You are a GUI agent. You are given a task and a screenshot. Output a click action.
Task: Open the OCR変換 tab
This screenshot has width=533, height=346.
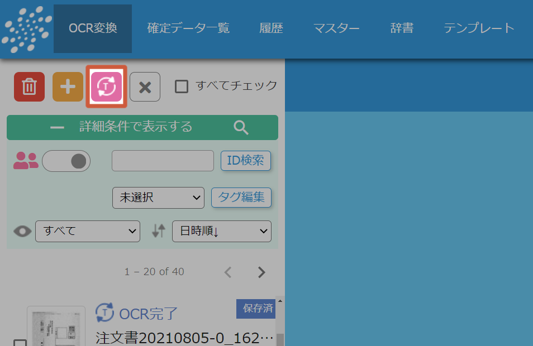pyautogui.click(x=93, y=28)
